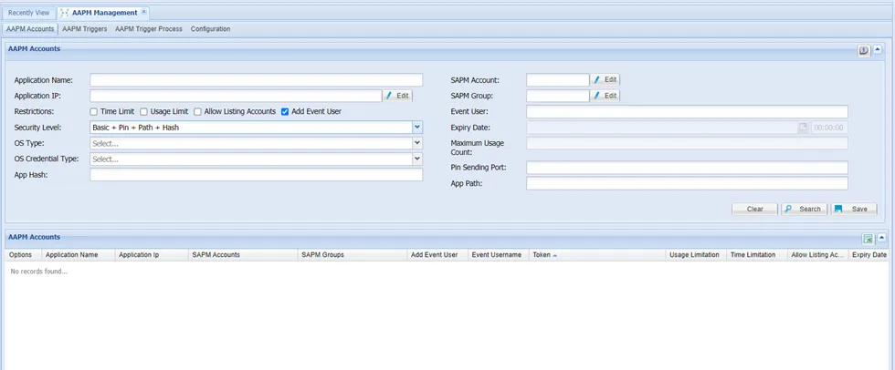The height and width of the screenshot is (370, 895).
Task: Focus the App Path field
Action: pyautogui.click(x=687, y=183)
